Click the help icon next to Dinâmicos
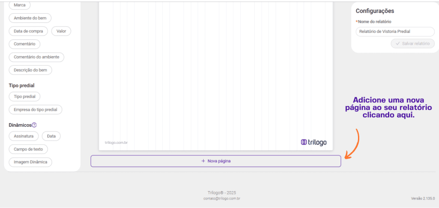Screen dimensions: 439x208 pos(34,125)
